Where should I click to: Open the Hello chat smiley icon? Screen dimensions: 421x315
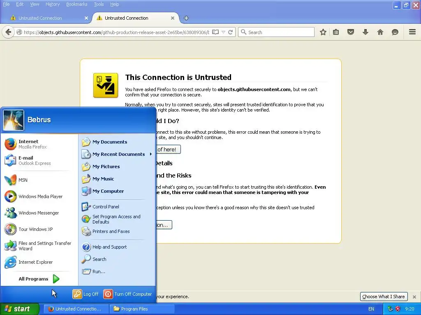395,32
